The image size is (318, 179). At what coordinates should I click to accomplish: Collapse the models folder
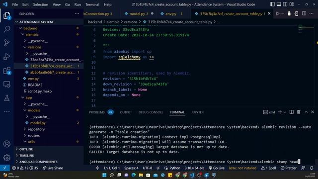coord(49,110)
